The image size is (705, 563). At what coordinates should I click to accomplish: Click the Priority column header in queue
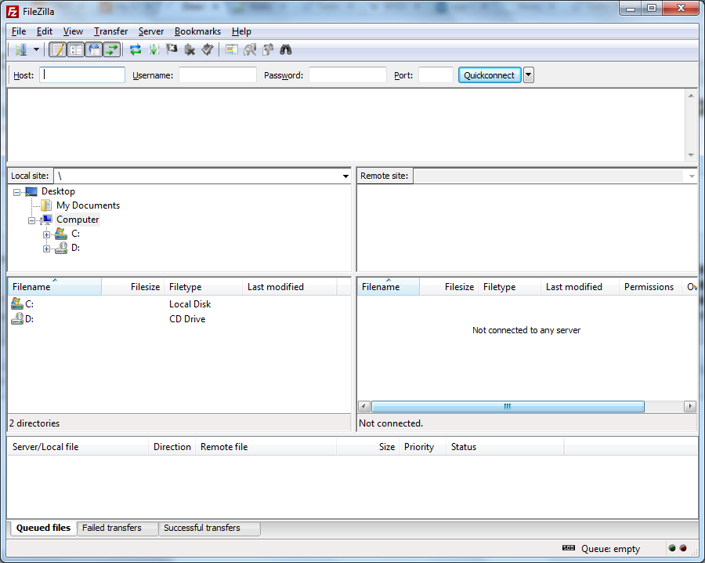pyautogui.click(x=422, y=447)
